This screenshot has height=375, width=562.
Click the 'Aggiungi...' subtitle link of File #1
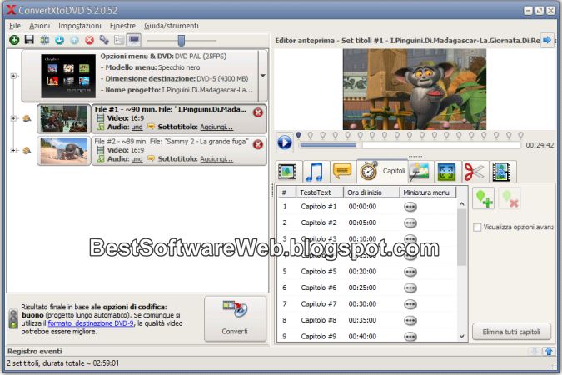[x=216, y=127]
